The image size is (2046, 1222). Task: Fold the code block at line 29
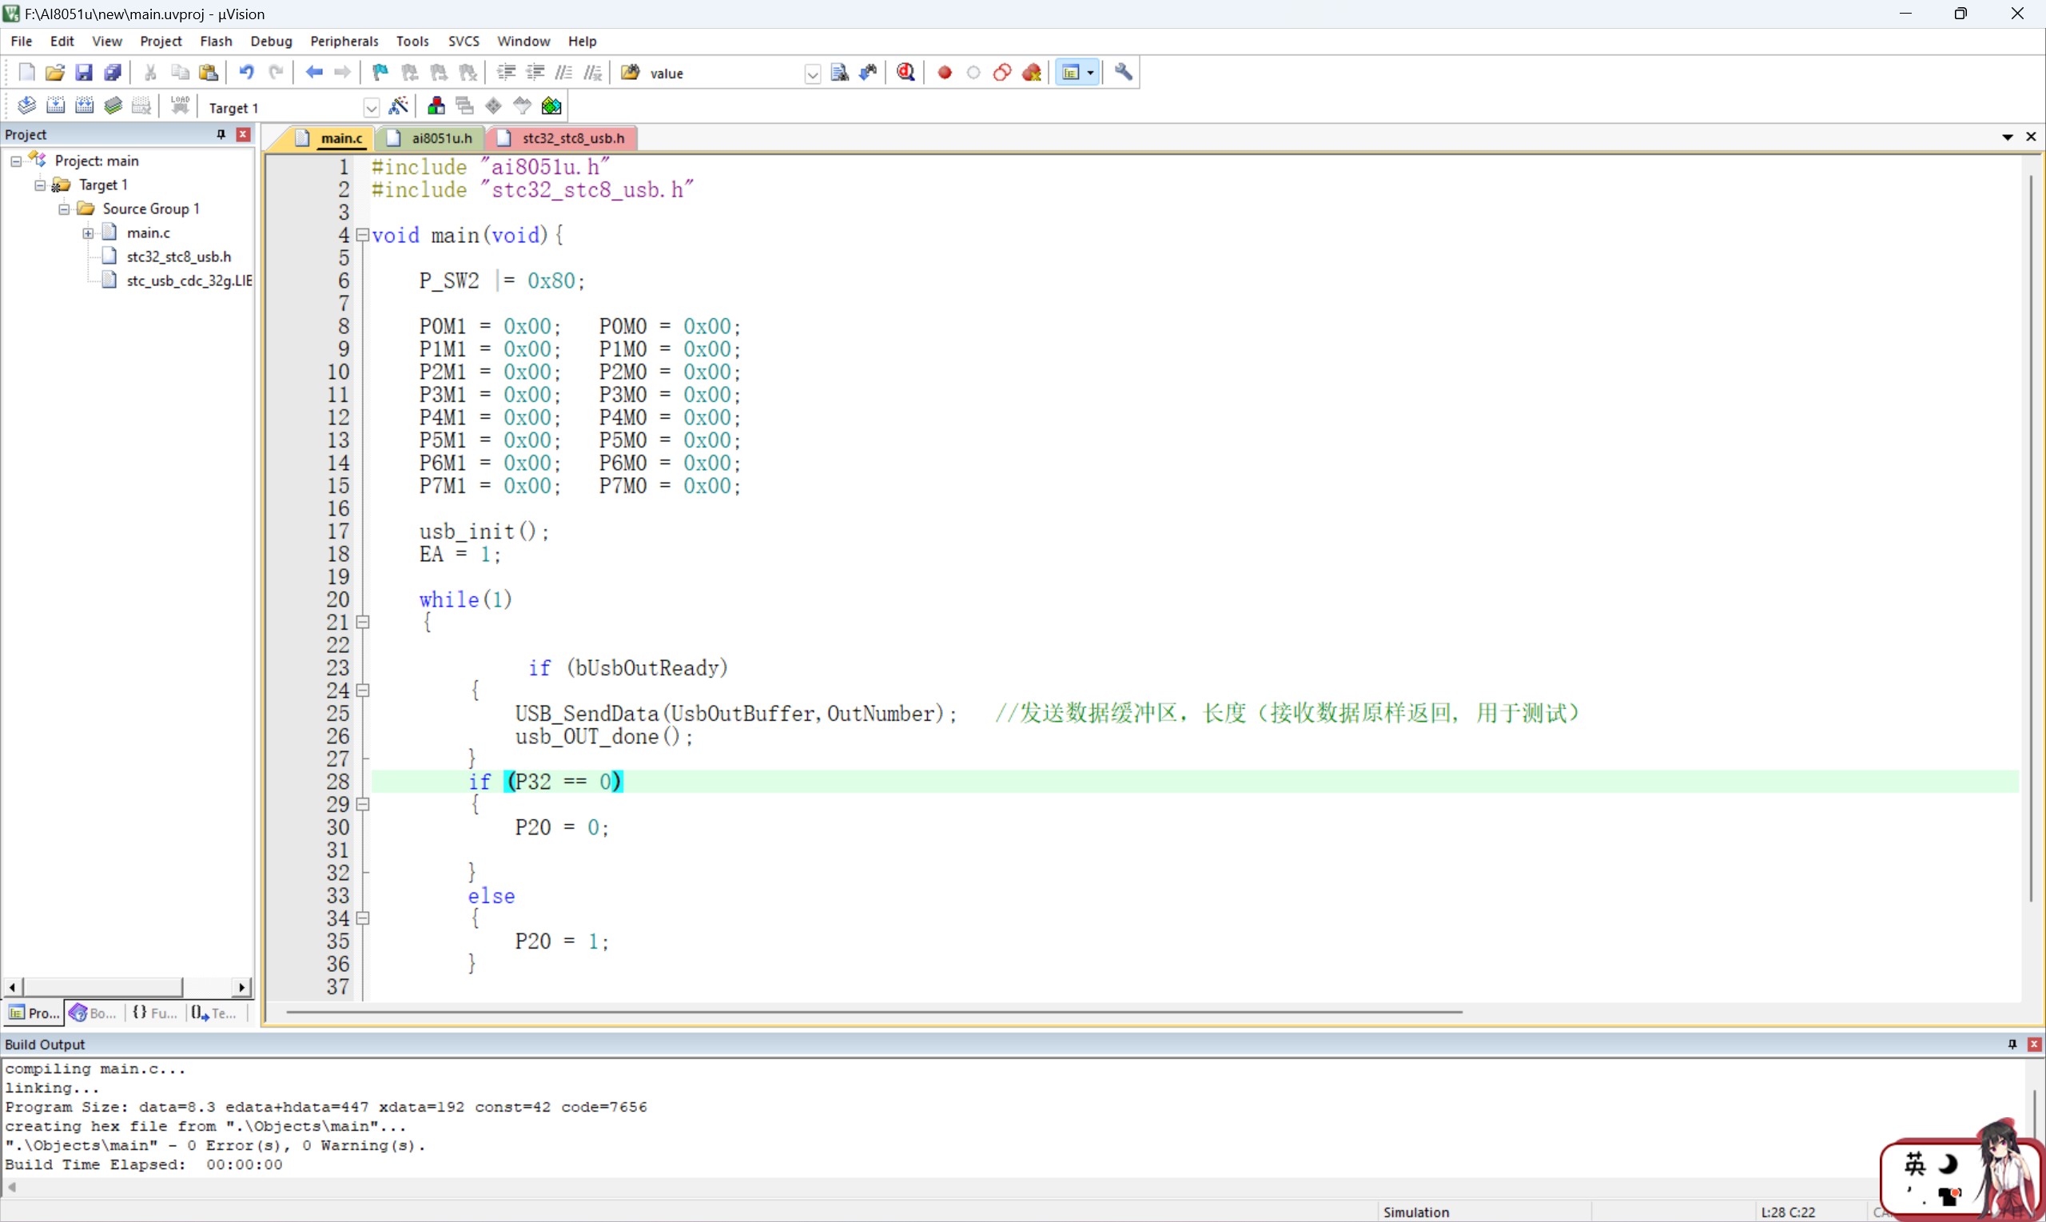coord(362,805)
